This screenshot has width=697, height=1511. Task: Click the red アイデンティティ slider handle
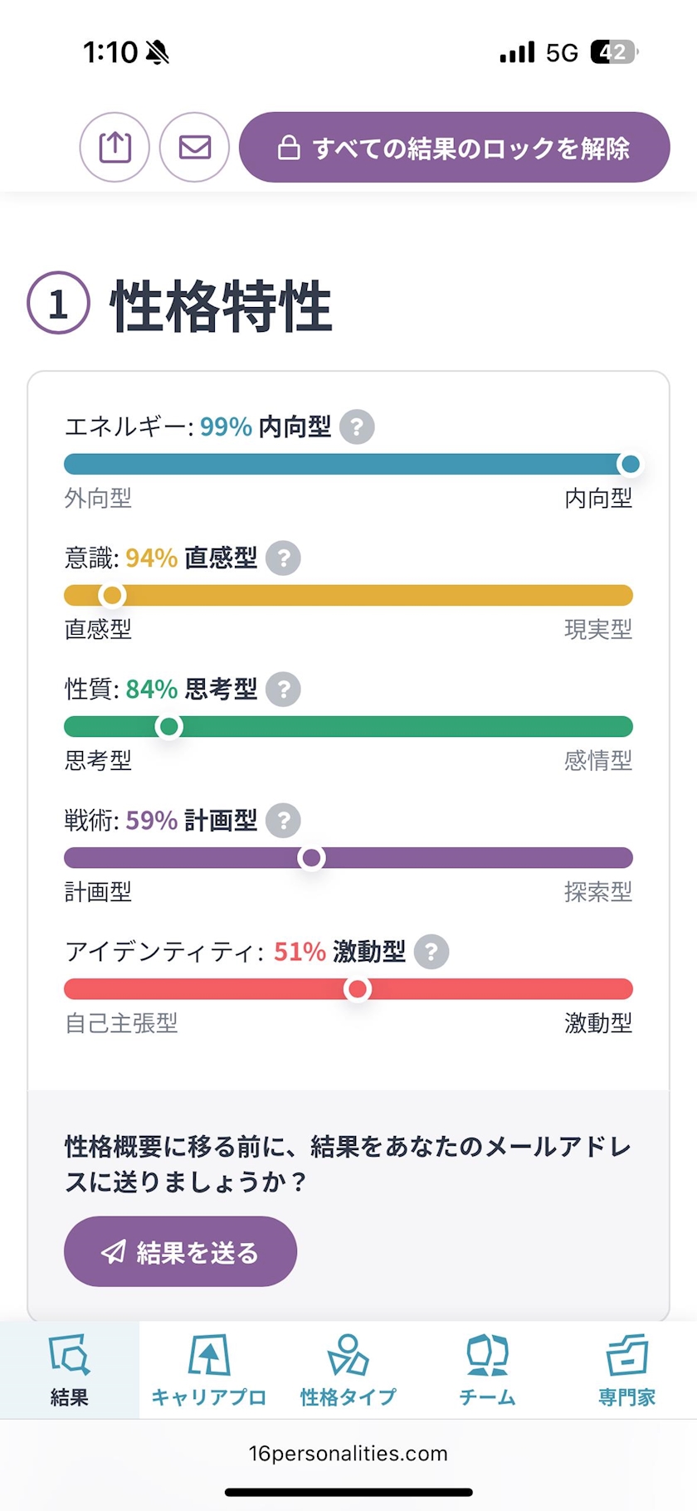tap(358, 989)
